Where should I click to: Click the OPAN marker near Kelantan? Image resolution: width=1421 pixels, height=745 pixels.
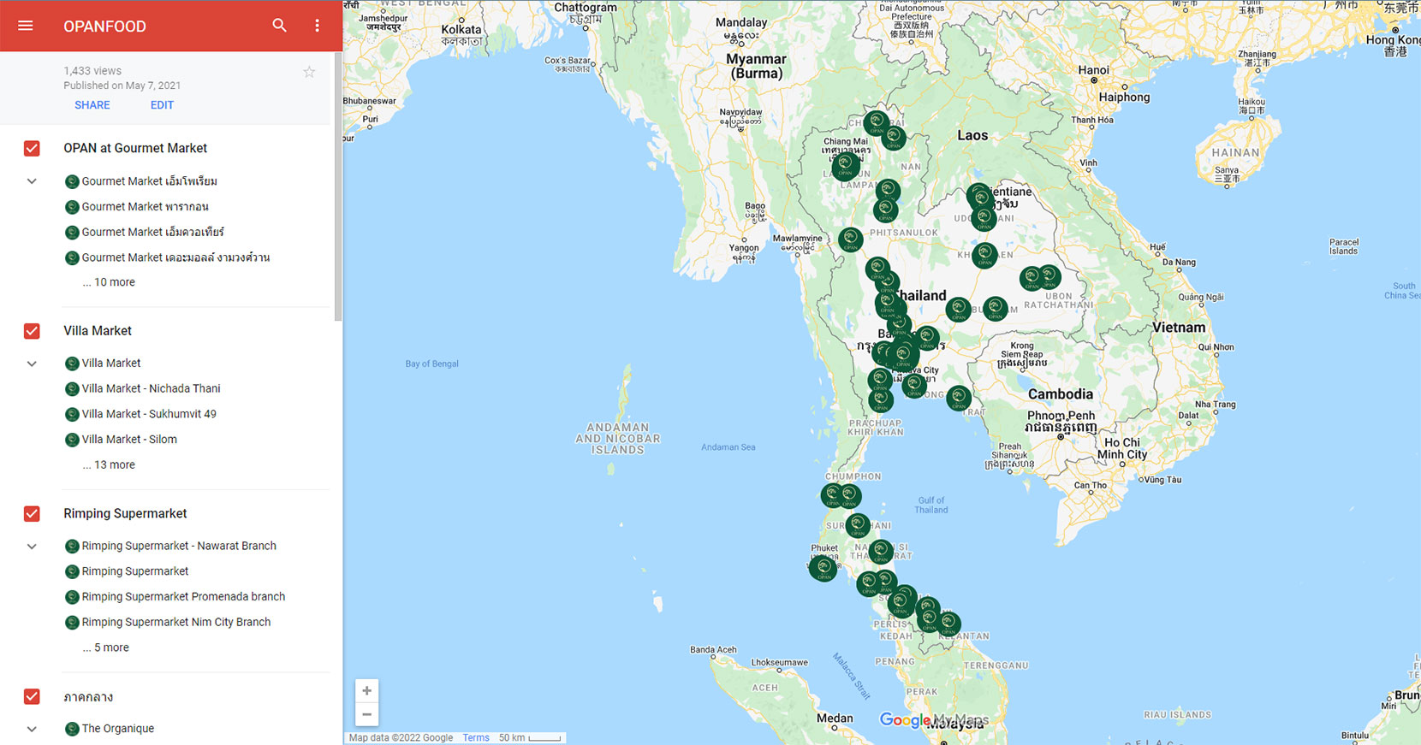(x=948, y=624)
